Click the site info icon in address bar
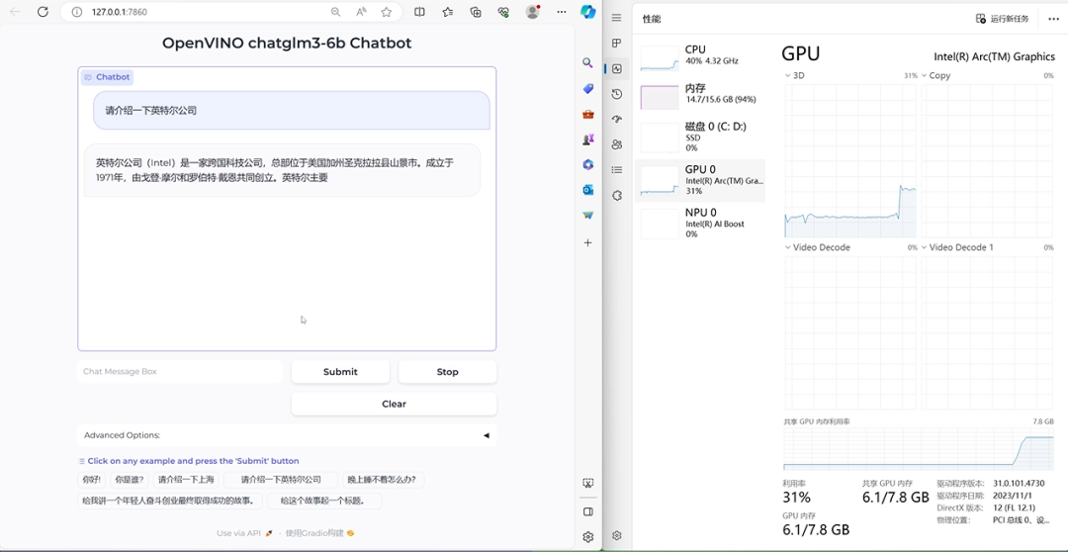 (77, 12)
